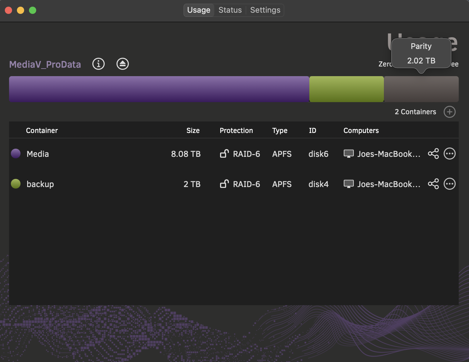Click the purple Media segment in usage bar
469x362 pixels.
pos(159,89)
